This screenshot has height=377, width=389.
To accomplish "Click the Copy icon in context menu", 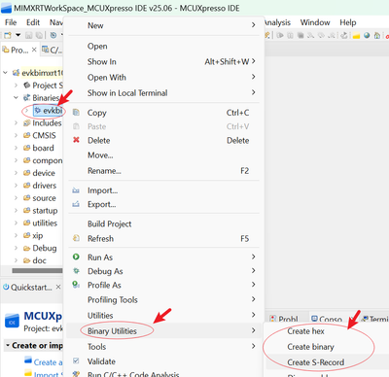I will pyautogui.click(x=76, y=113).
